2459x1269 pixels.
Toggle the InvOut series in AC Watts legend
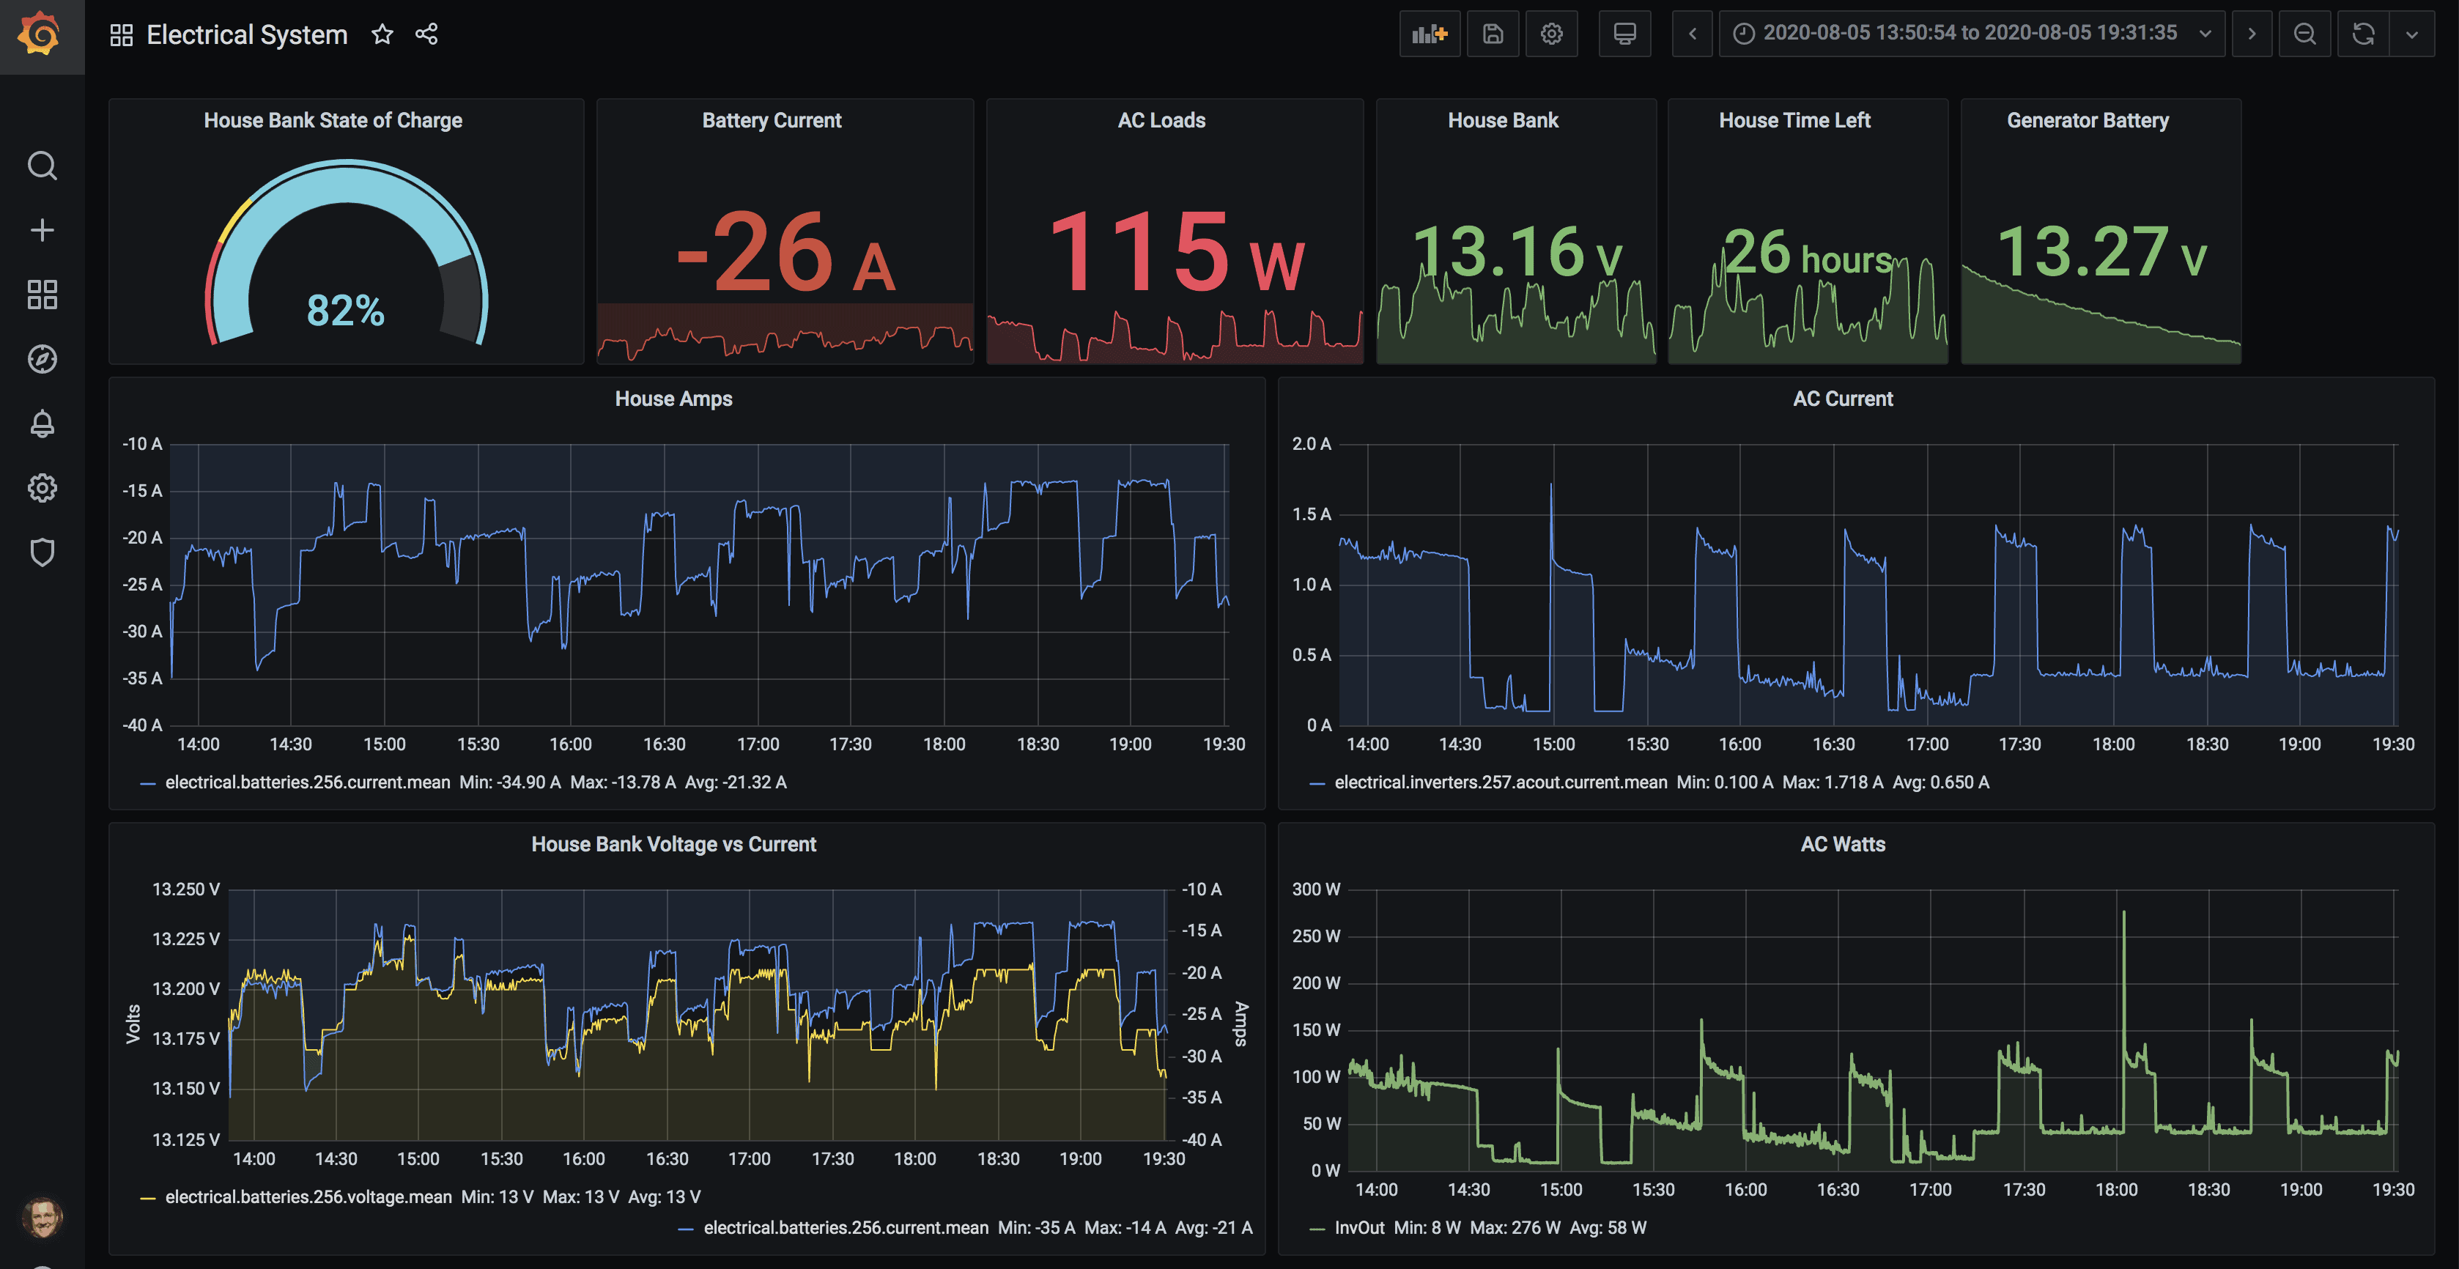tap(1358, 1227)
